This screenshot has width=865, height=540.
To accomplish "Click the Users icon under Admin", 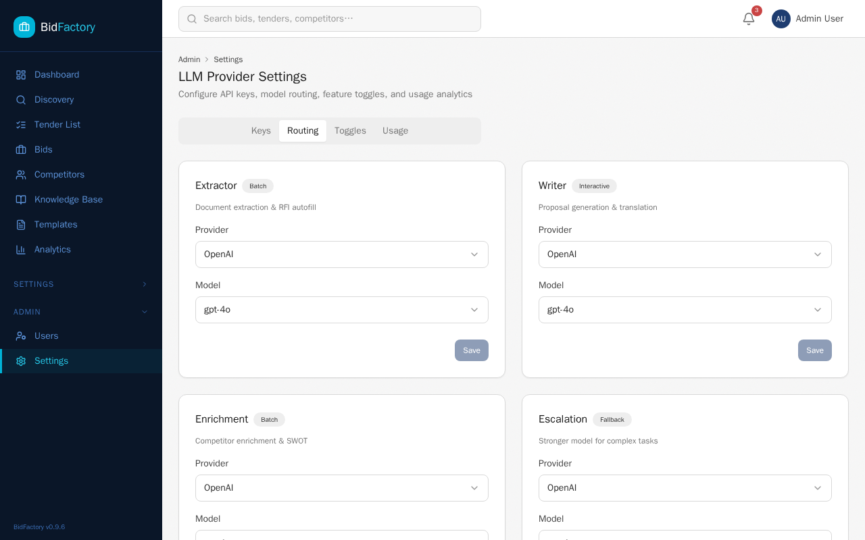I will 21,336.
